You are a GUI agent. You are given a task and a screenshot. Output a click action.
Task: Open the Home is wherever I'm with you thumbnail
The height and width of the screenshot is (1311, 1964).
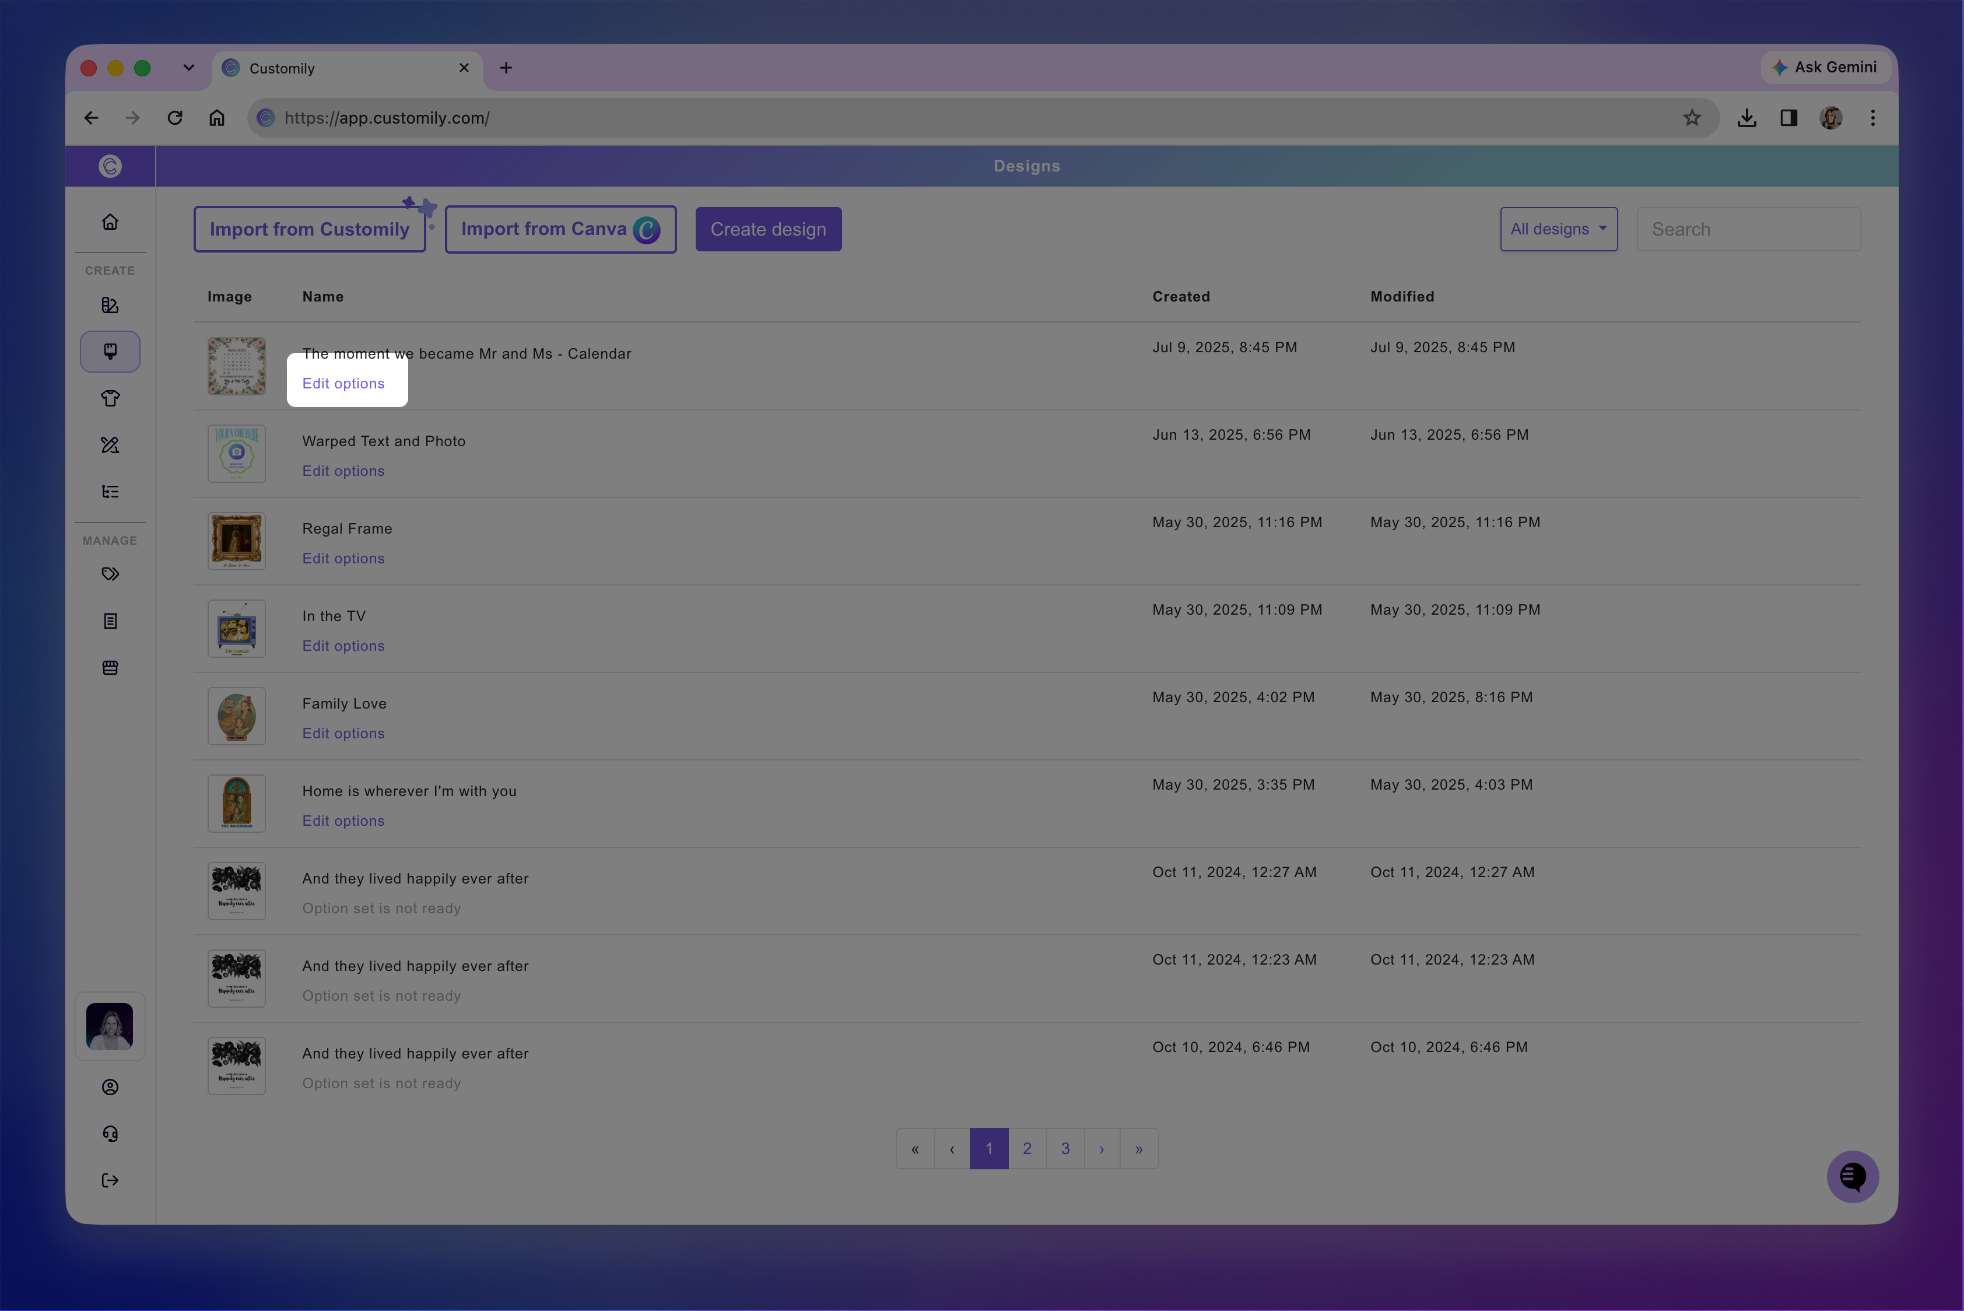[237, 804]
